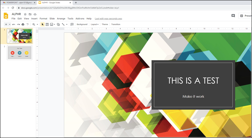Click the site lock icon in address bar

click(19, 8)
